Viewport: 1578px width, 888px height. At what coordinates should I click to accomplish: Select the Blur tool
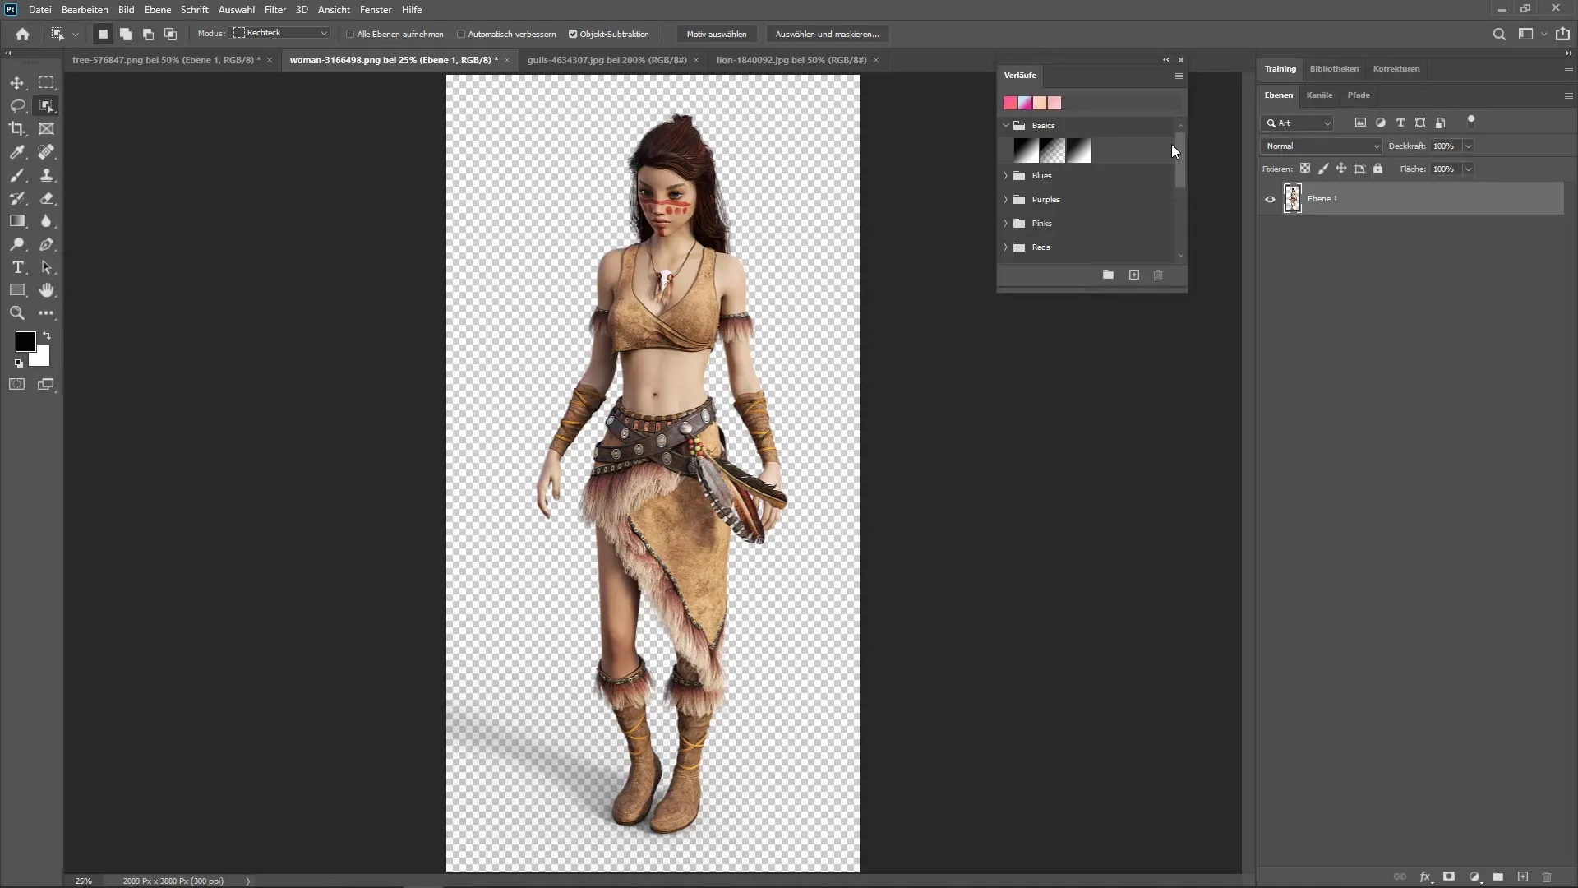coord(47,221)
